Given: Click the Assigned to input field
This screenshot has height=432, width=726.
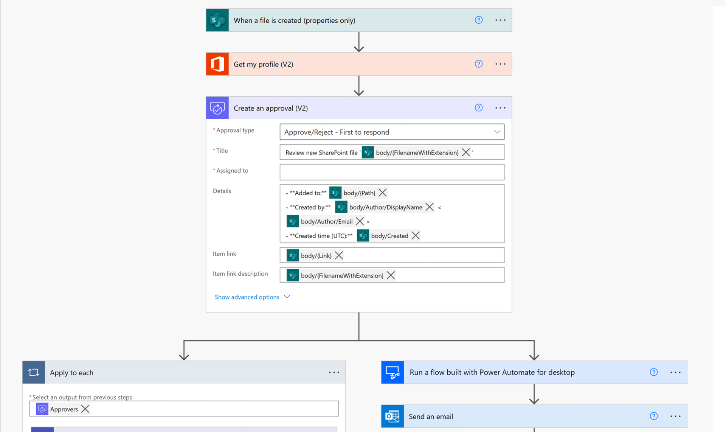Looking at the screenshot, I should pos(392,172).
